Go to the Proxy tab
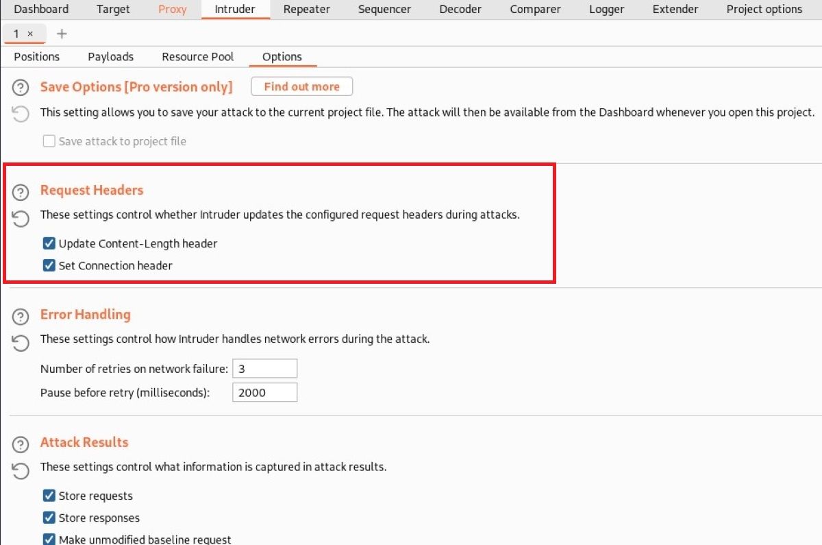This screenshot has height=545, width=822. tap(172, 10)
